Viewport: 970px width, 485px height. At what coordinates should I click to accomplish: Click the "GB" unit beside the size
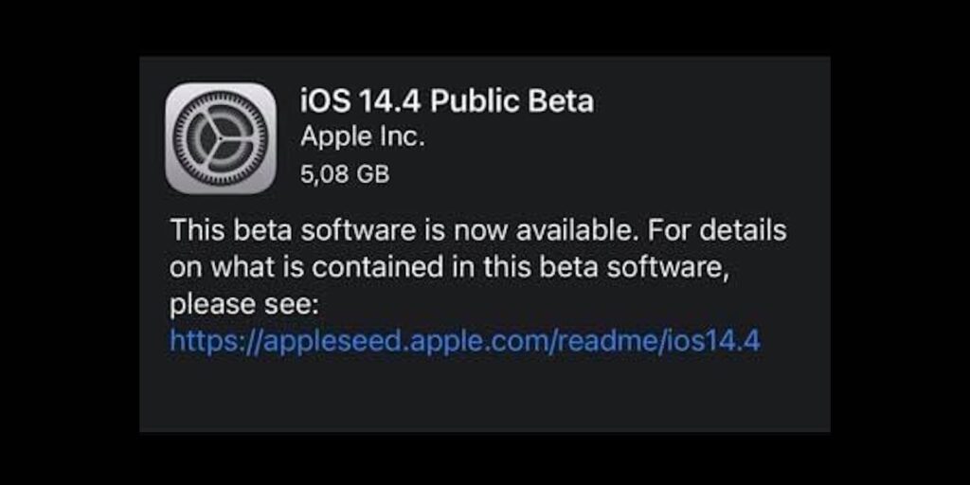(370, 173)
